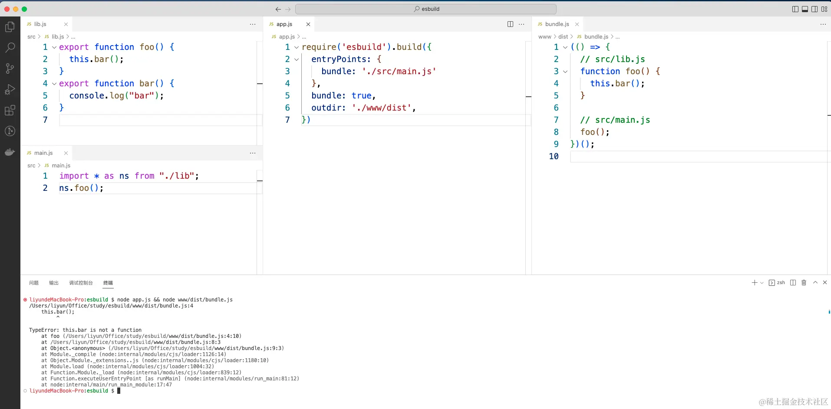831x409 pixels.
Task: Switch to the bundle.js editor tab
Action: coord(557,24)
